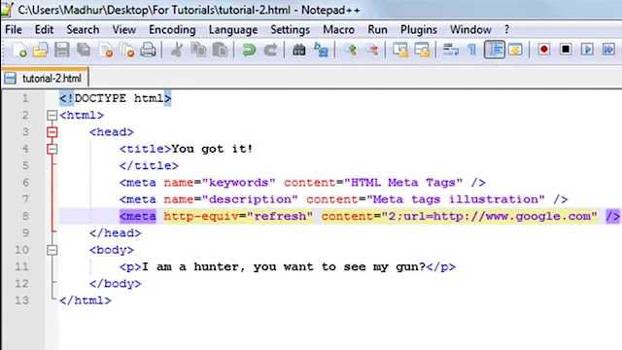Select the tutorial-2.html tab
622x350 pixels.
(x=45, y=78)
